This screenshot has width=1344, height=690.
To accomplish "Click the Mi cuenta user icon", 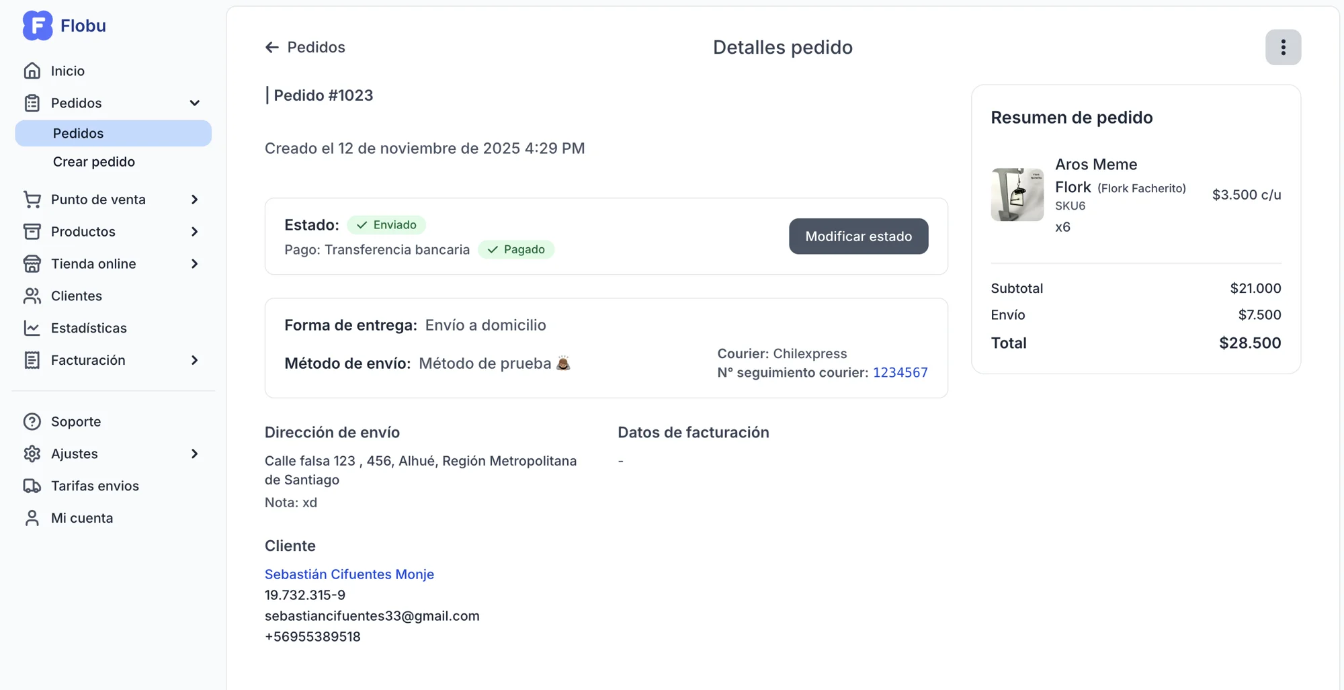I will (32, 518).
